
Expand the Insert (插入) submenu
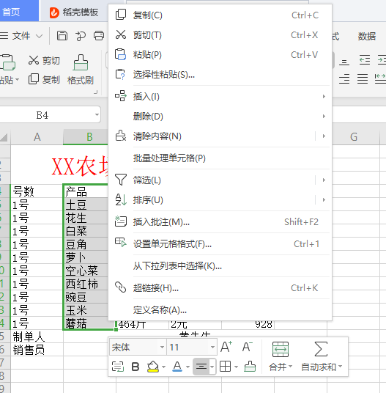(220, 96)
